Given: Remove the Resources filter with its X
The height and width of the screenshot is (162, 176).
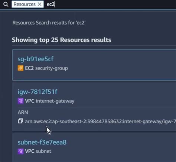Looking at the screenshot, I should tap(40, 4).
